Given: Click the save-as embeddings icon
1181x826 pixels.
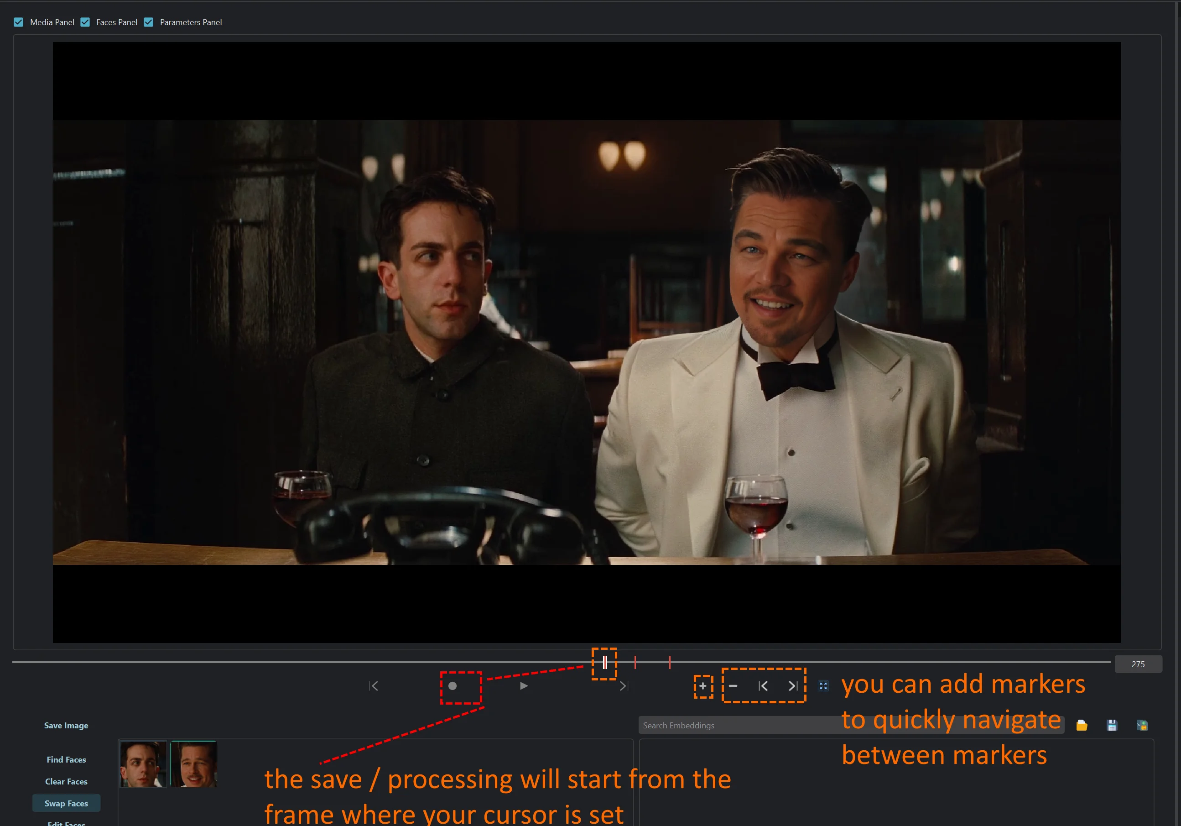Looking at the screenshot, I should point(1142,725).
